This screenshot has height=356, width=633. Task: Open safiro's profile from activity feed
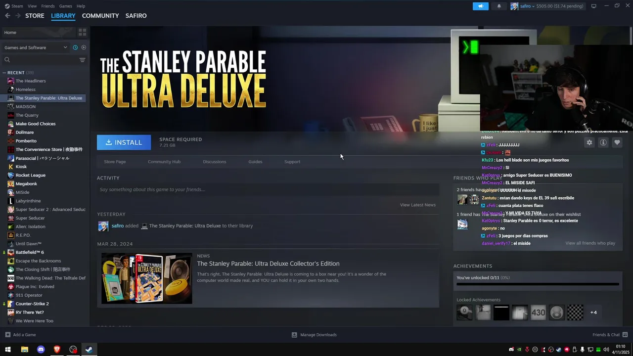(x=118, y=226)
